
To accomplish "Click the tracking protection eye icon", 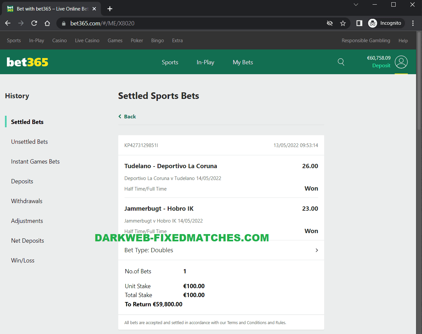I will [329, 23].
